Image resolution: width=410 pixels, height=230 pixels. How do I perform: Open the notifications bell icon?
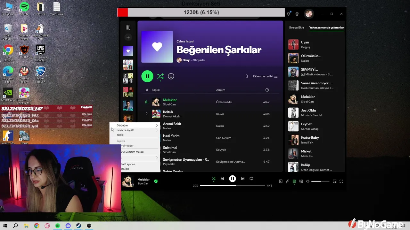click(x=289, y=14)
